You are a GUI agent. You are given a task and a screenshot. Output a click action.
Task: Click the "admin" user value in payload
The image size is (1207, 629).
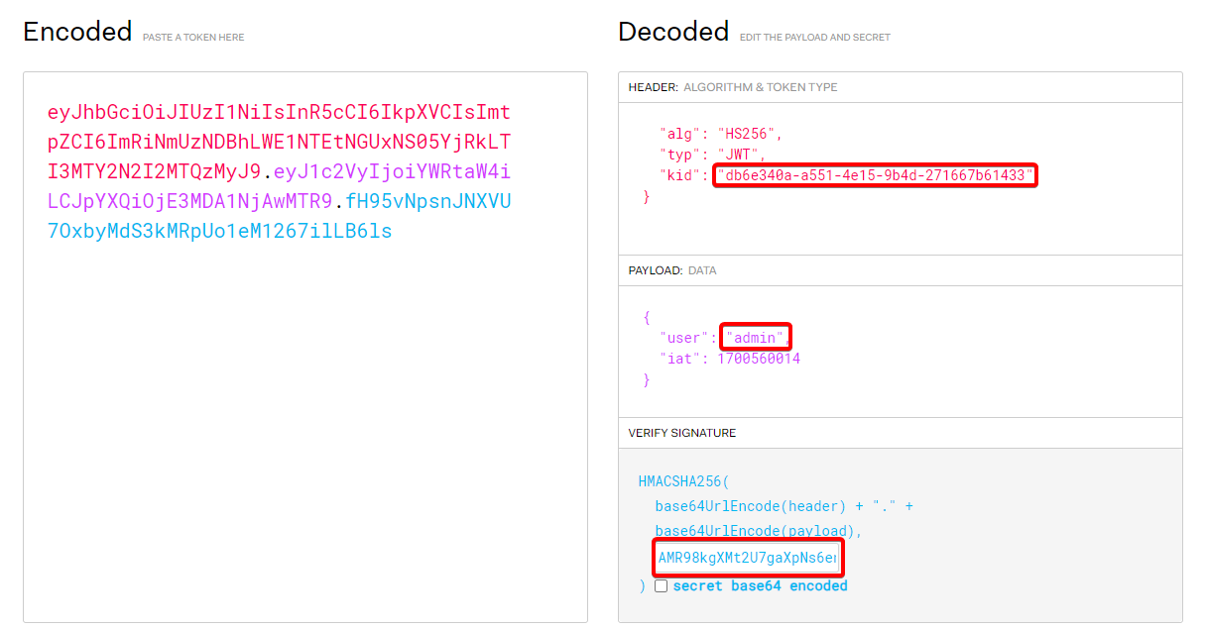click(x=755, y=338)
